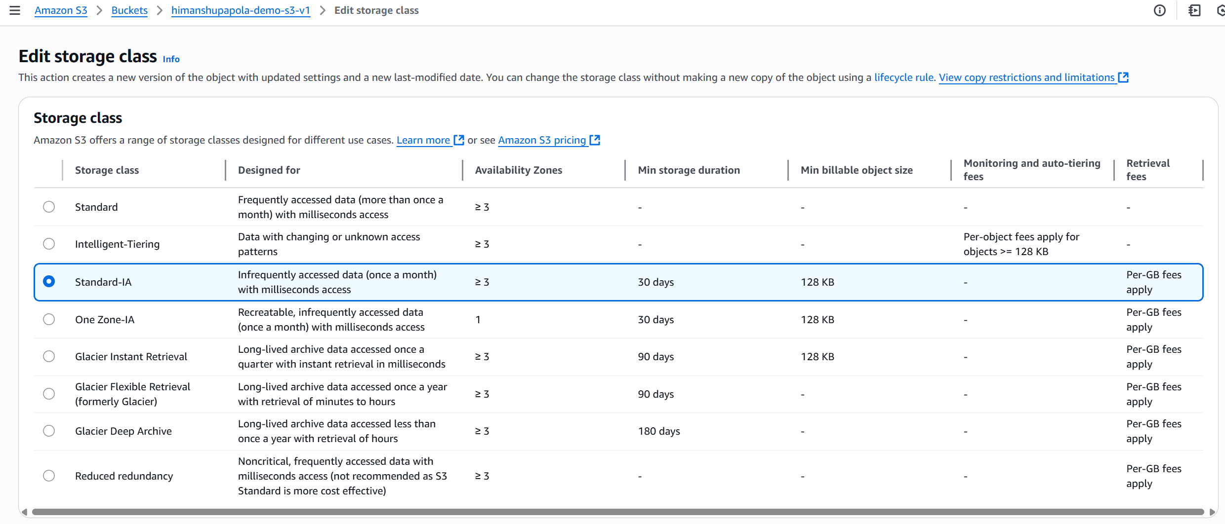Pick Glacier Deep Archive storage class
1225x524 pixels.
pyautogui.click(x=49, y=431)
